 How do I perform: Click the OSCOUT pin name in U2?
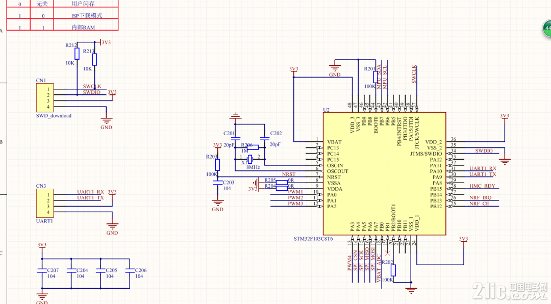coord(338,171)
